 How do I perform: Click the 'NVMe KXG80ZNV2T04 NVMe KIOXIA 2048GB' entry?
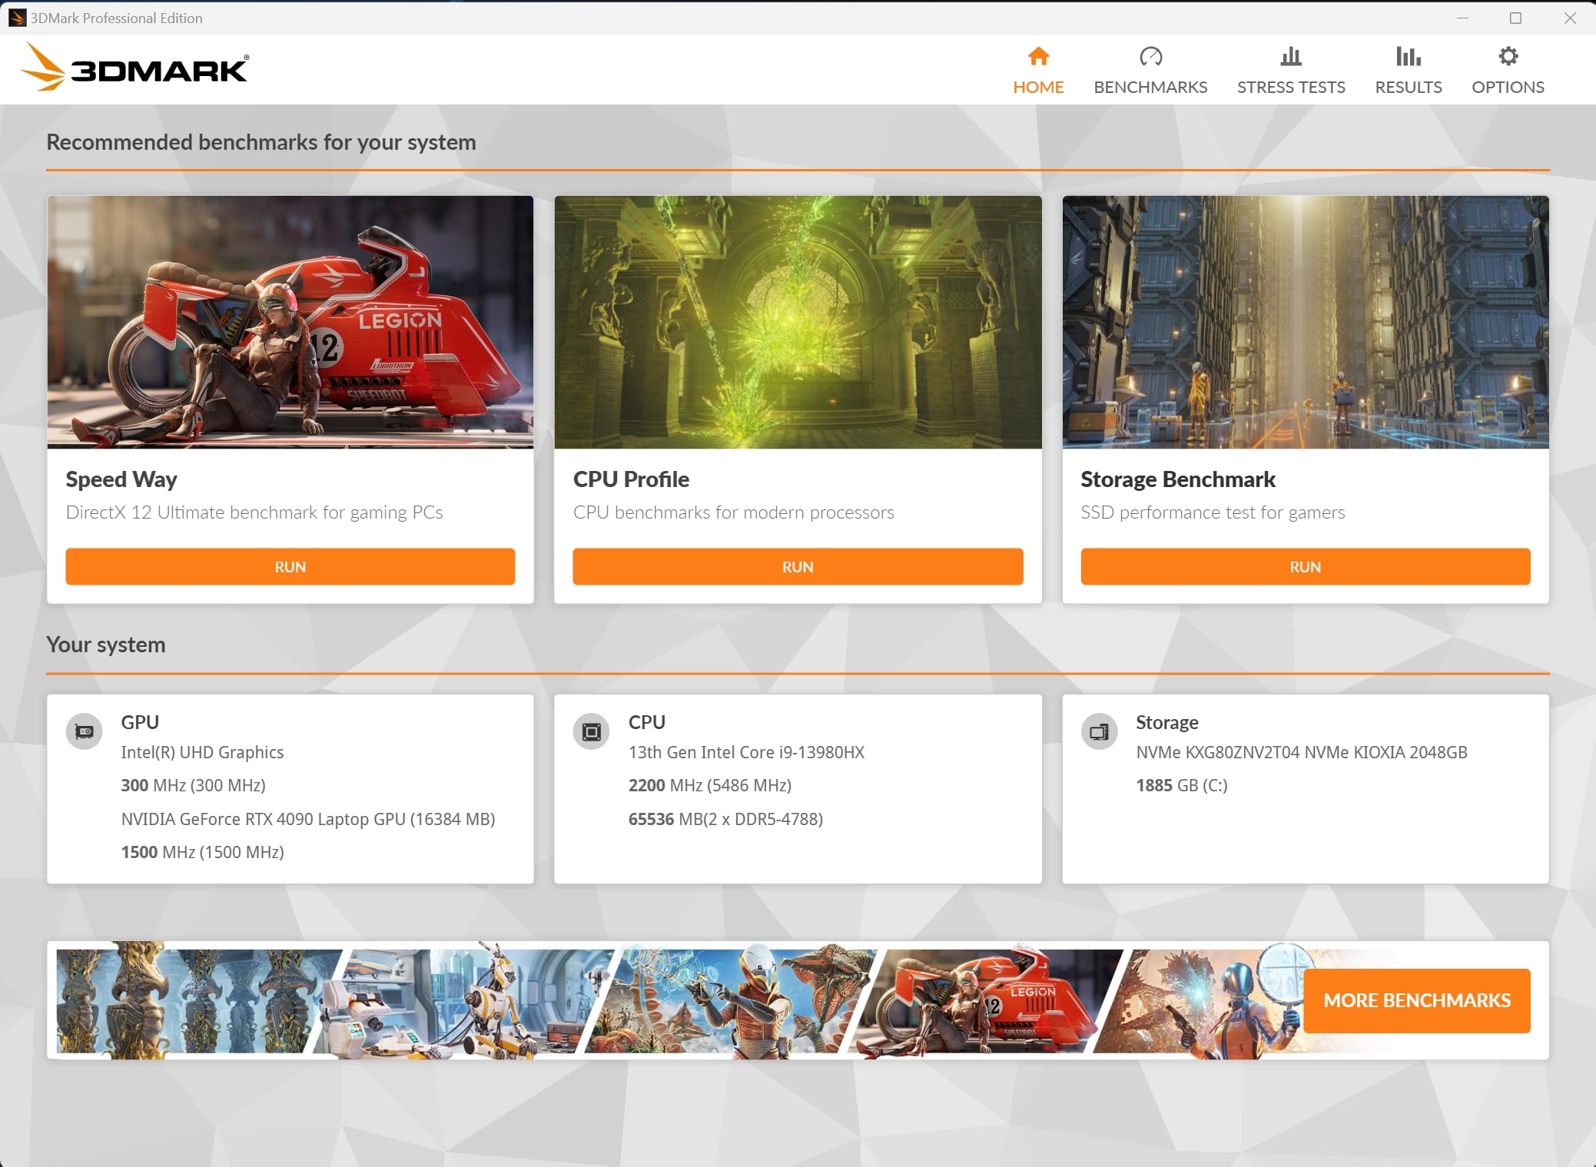pos(1301,752)
